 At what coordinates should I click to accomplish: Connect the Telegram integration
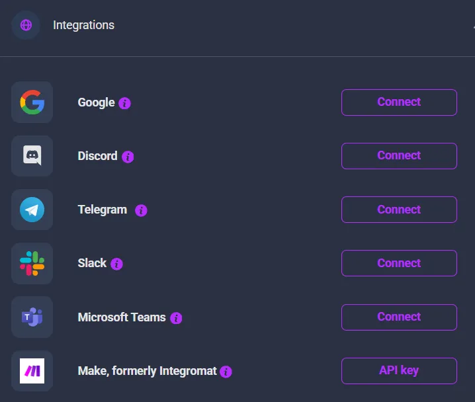coord(399,210)
